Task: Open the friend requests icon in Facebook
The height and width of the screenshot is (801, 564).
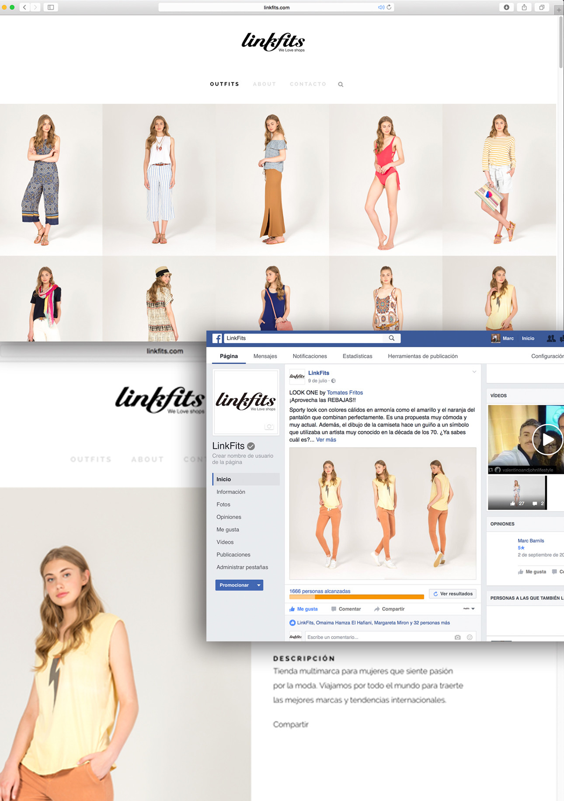Action: pyautogui.click(x=551, y=338)
